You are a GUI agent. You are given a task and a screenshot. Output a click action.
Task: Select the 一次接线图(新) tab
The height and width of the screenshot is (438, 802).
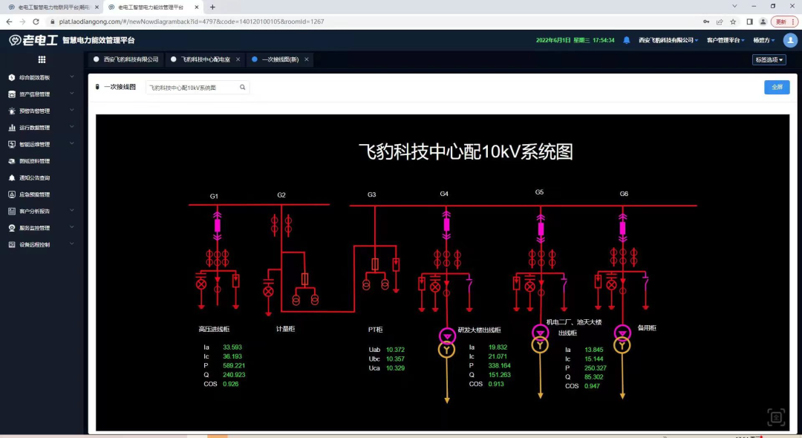point(280,60)
